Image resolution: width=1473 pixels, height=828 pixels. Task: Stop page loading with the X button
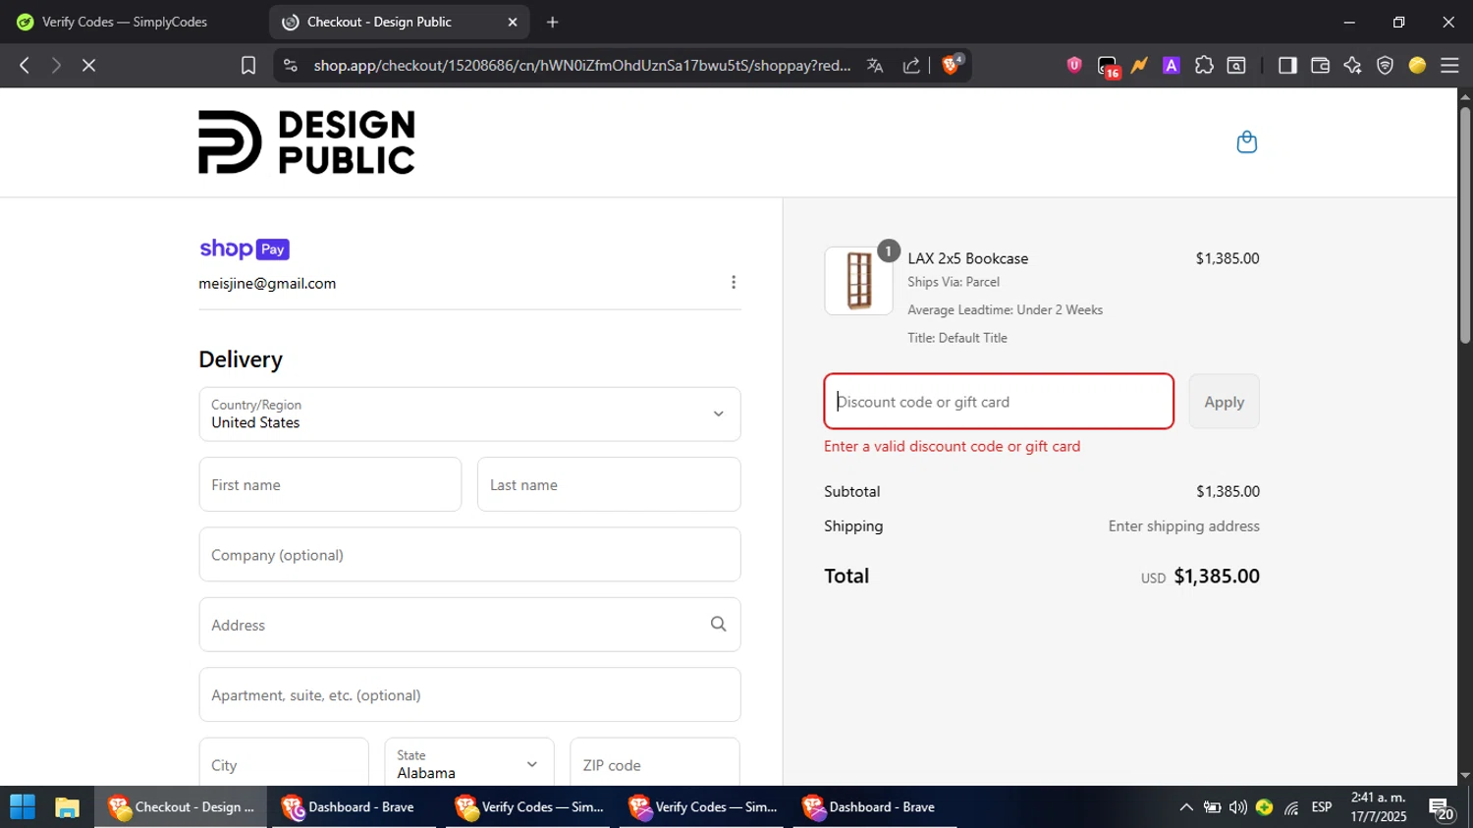(88, 65)
